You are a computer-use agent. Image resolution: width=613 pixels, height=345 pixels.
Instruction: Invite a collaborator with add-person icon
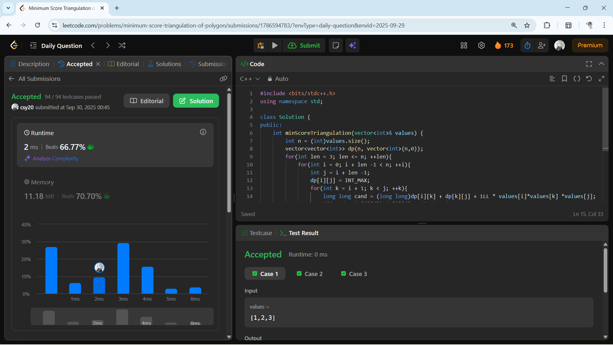542,45
